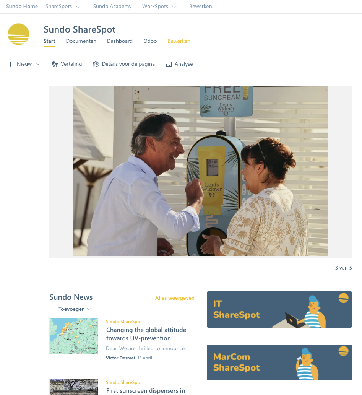
Task: Open Vertaling via the globe translate icon
Action: pos(55,64)
